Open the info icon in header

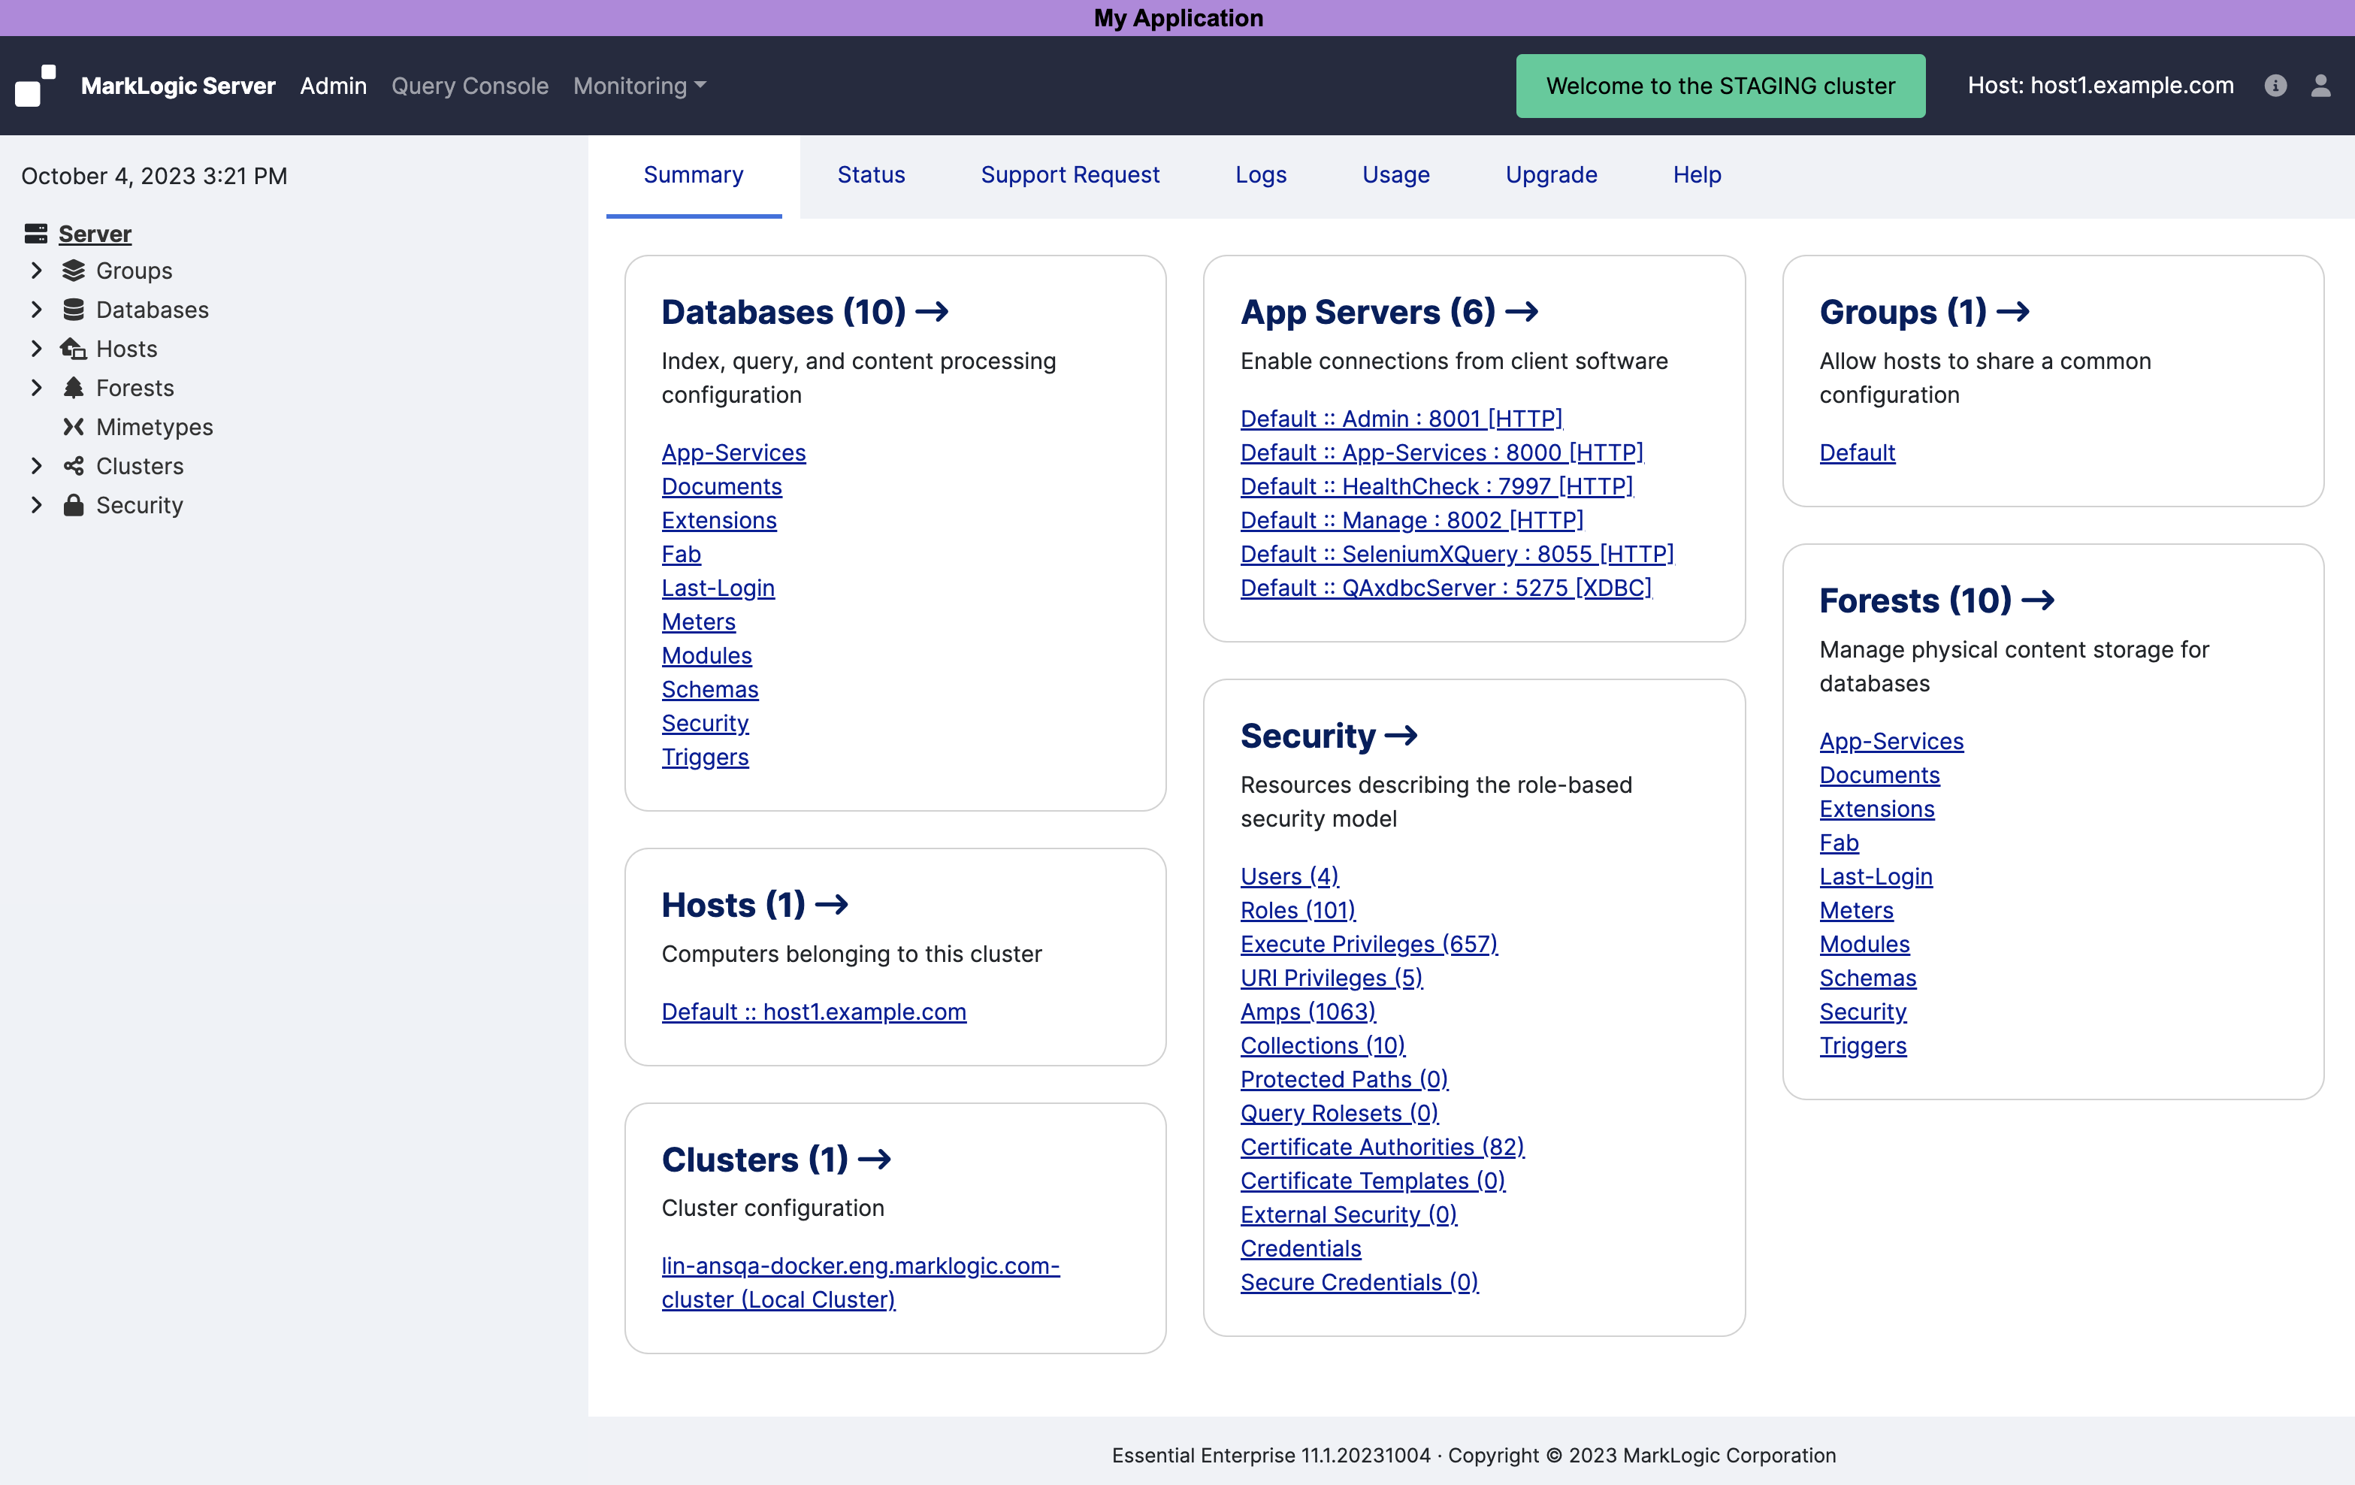tap(2275, 86)
